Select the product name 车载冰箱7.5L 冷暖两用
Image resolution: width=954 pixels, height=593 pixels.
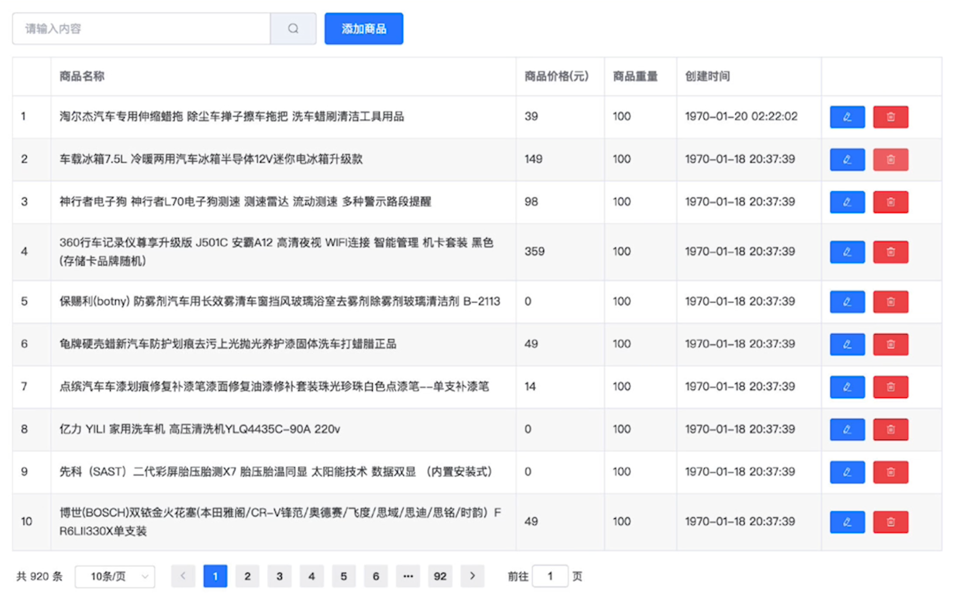[211, 159]
